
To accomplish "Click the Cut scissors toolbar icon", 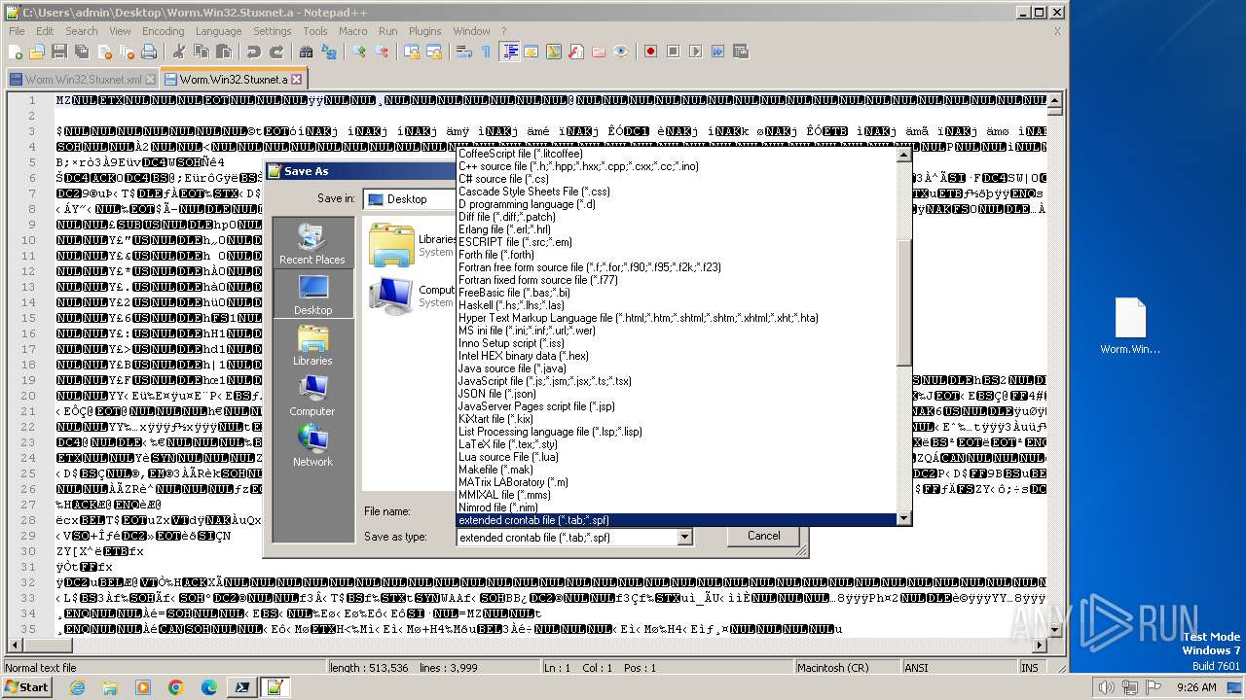I will (178, 52).
